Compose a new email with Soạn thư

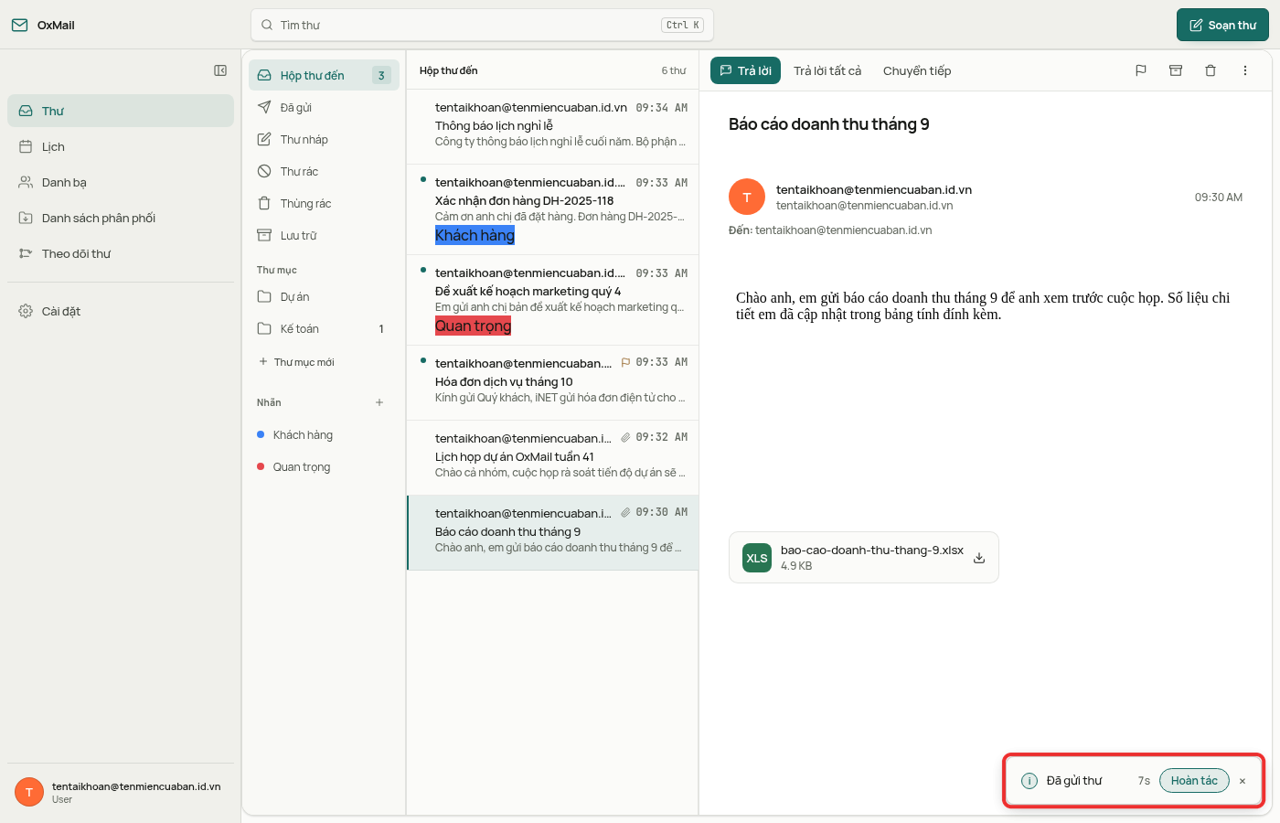click(1222, 25)
